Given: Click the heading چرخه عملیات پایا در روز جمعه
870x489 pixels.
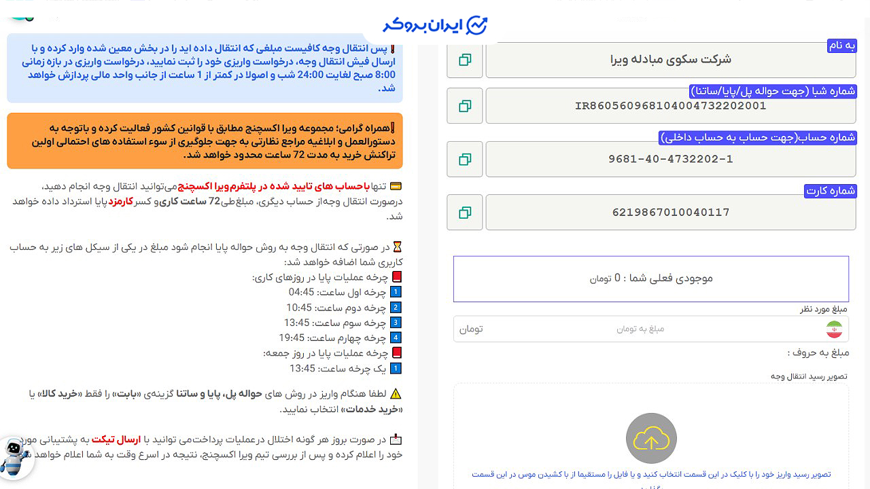Looking at the screenshot, I should 326,353.
